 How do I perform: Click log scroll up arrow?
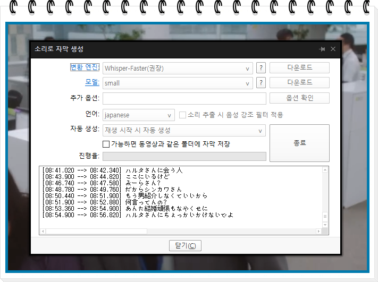coord(325,170)
